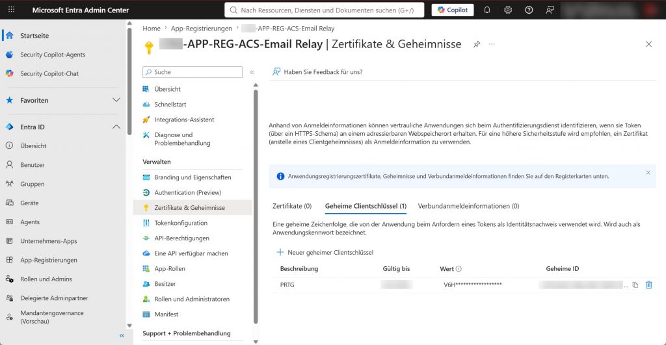Switch to Verbundanmeldeinformationen (0) tab
The image size is (666, 345).
click(x=468, y=206)
